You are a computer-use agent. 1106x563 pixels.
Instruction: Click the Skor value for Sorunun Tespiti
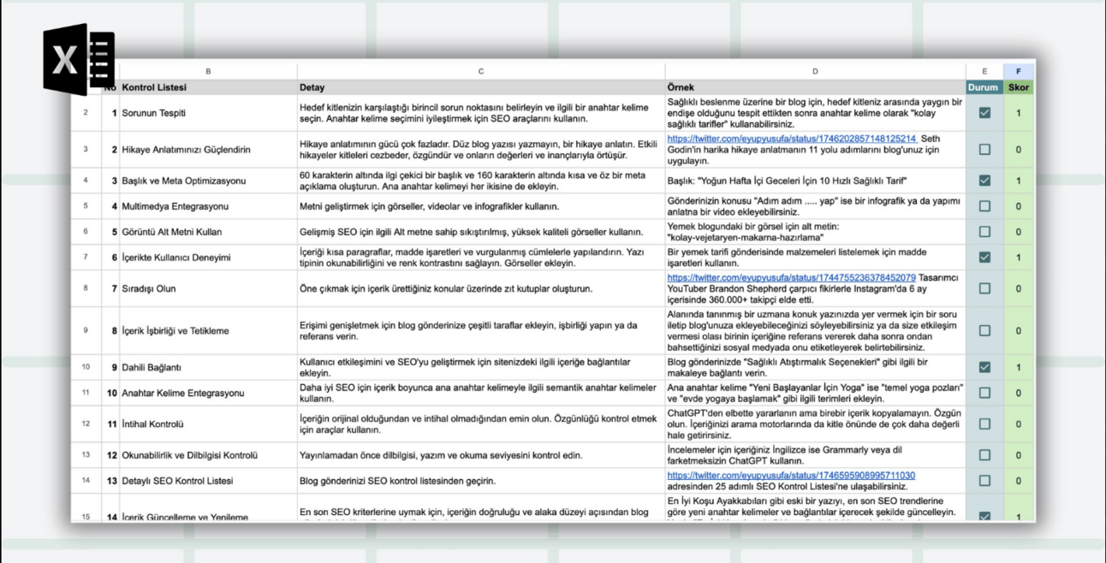tap(1019, 113)
